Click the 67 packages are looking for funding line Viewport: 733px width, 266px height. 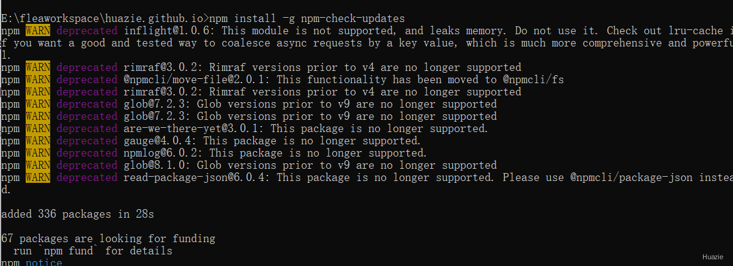[108, 239]
